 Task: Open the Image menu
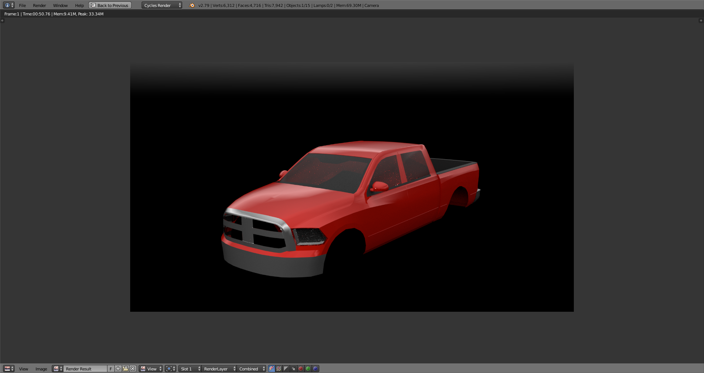click(x=41, y=369)
